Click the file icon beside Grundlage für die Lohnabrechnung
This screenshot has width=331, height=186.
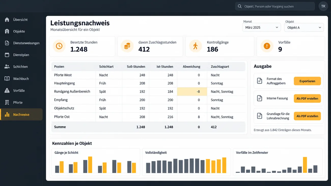coord(259,116)
